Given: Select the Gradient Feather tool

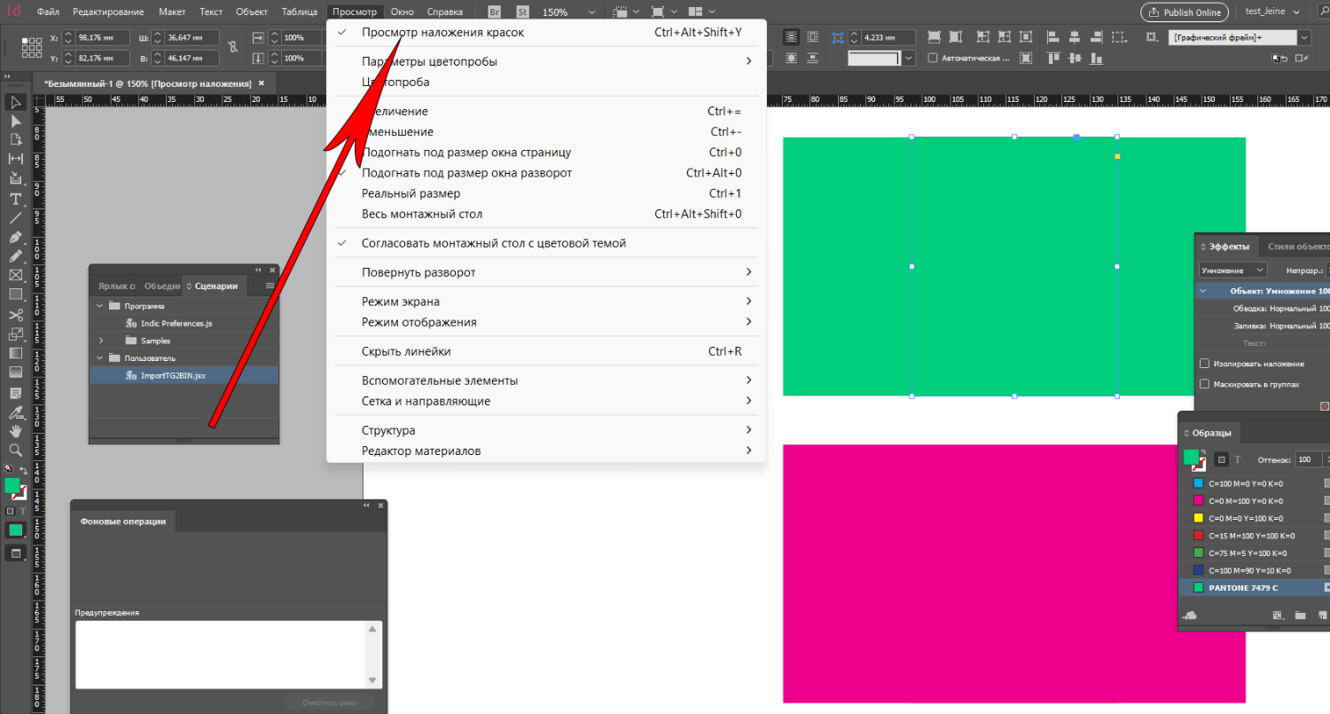Looking at the screenshot, I should point(15,373).
